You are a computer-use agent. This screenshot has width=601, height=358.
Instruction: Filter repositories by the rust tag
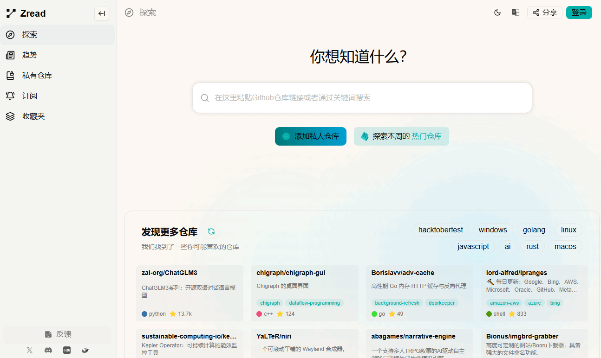532,247
